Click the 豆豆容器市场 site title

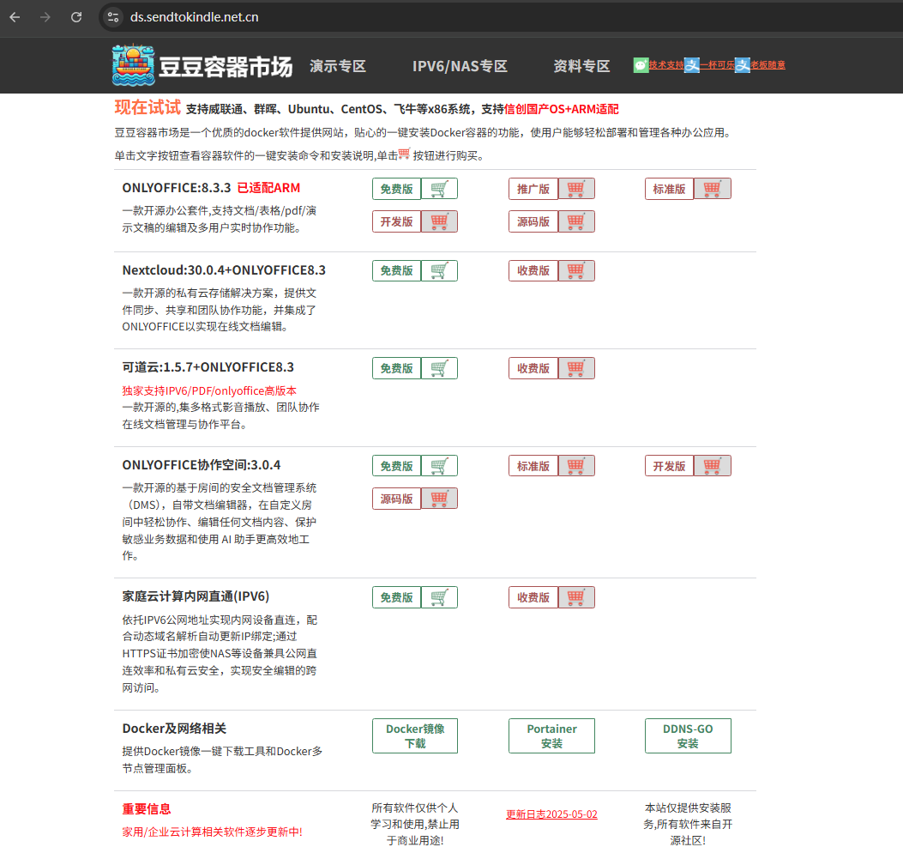[x=226, y=67]
